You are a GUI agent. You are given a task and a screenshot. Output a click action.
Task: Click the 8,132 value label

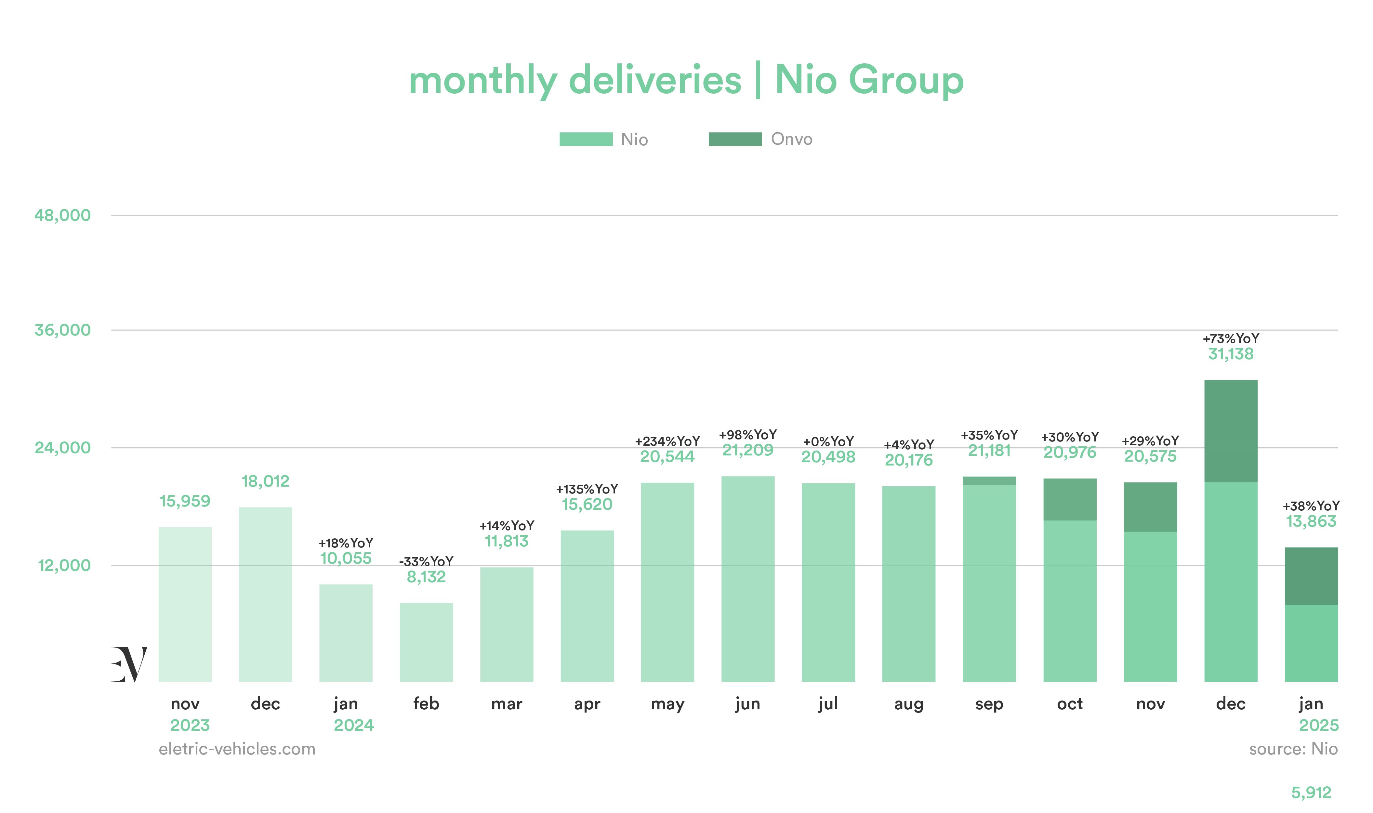pos(426,577)
